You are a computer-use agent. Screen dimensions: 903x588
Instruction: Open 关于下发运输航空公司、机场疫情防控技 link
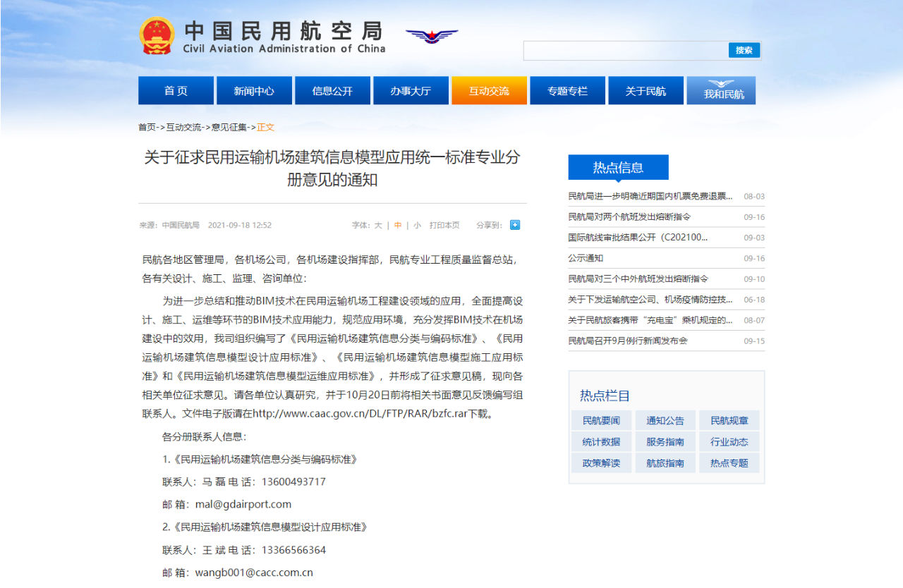coord(650,300)
